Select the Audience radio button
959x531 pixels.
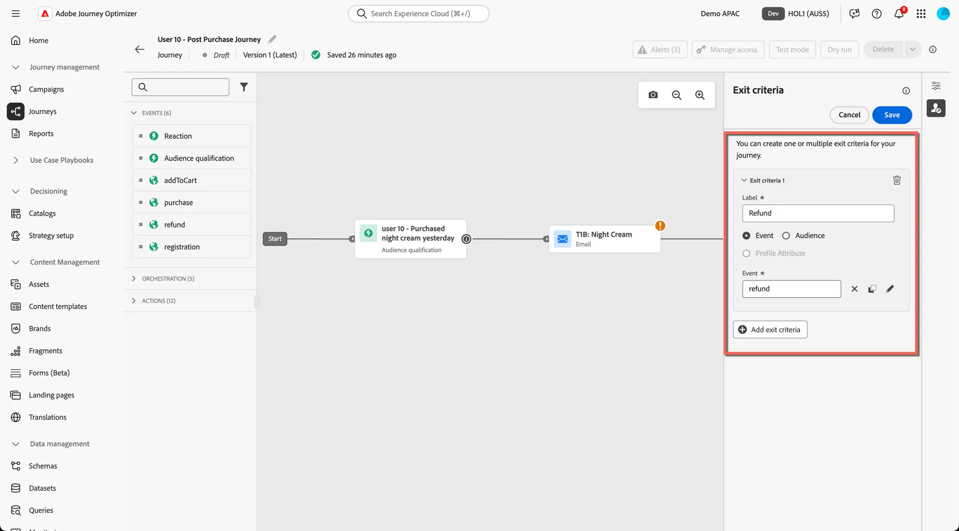pyautogui.click(x=786, y=236)
